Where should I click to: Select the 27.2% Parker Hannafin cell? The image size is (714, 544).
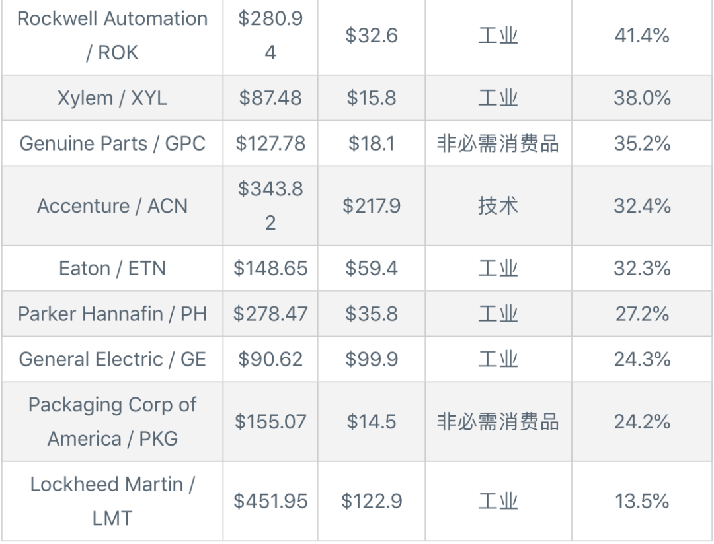click(642, 314)
